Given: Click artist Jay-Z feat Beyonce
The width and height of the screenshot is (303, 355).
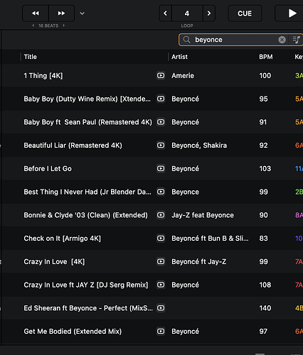Looking at the screenshot, I should coord(203,215).
